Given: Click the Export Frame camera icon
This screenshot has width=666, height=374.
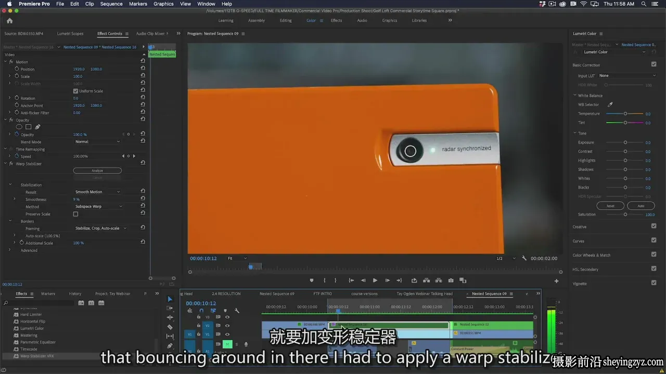Looking at the screenshot, I should pos(451,280).
